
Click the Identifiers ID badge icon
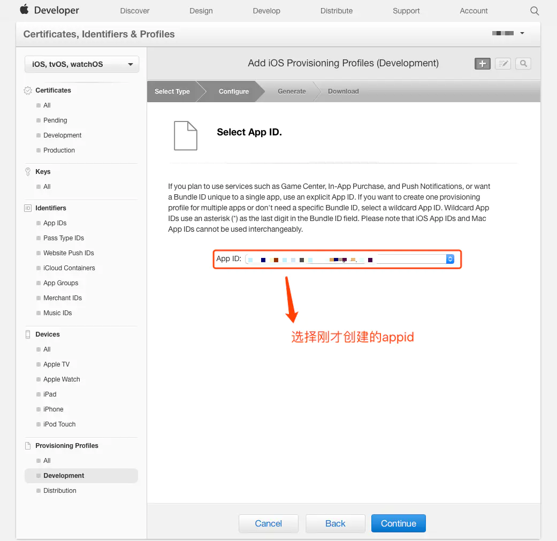click(x=28, y=208)
